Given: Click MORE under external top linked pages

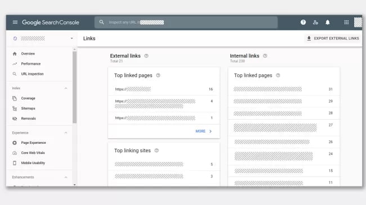Looking at the screenshot, I should 200,131.
